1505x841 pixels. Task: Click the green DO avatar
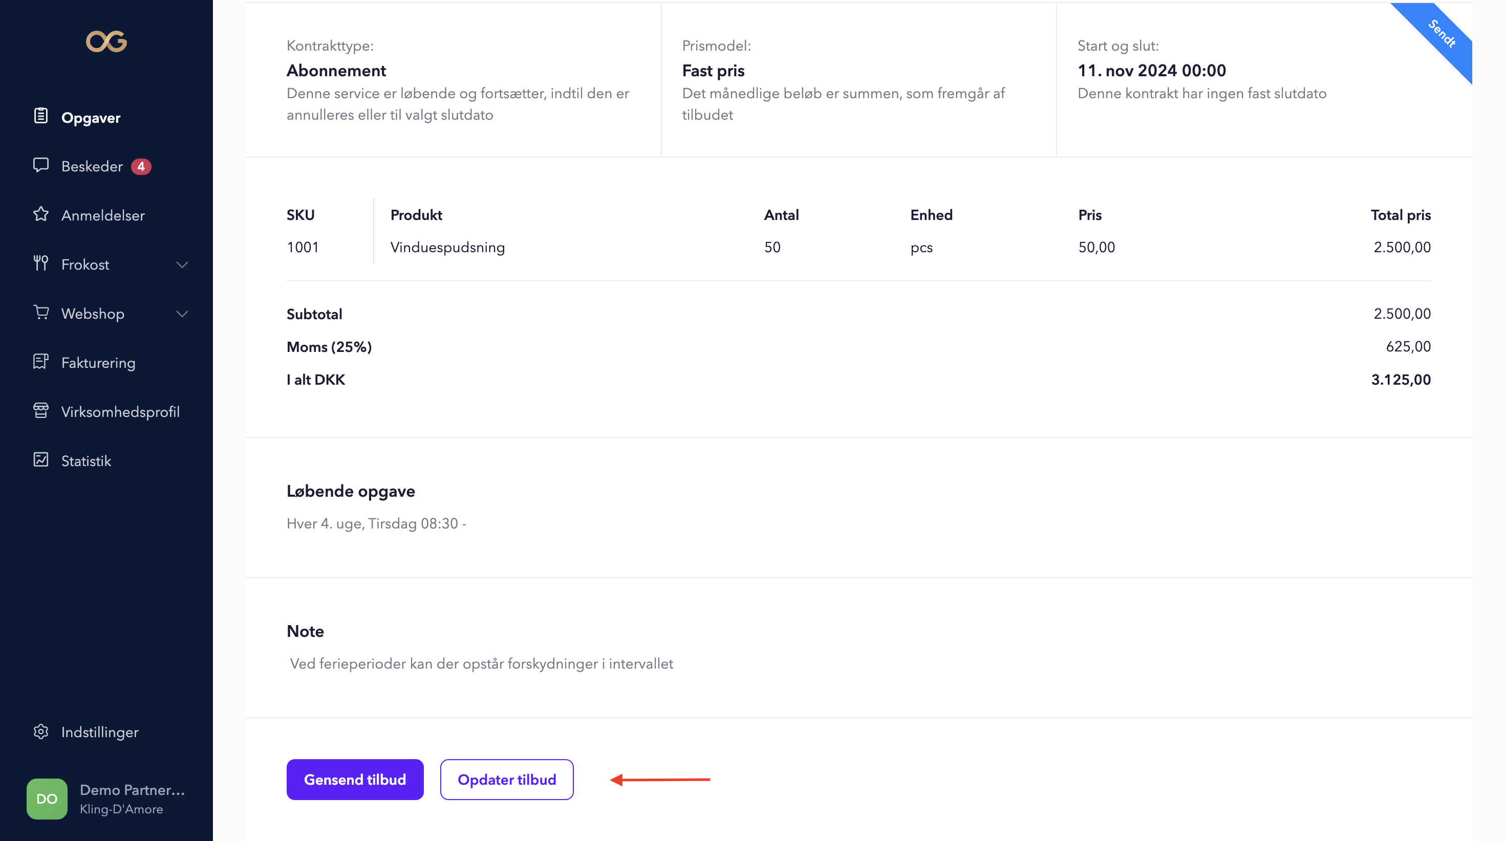[47, 799]
